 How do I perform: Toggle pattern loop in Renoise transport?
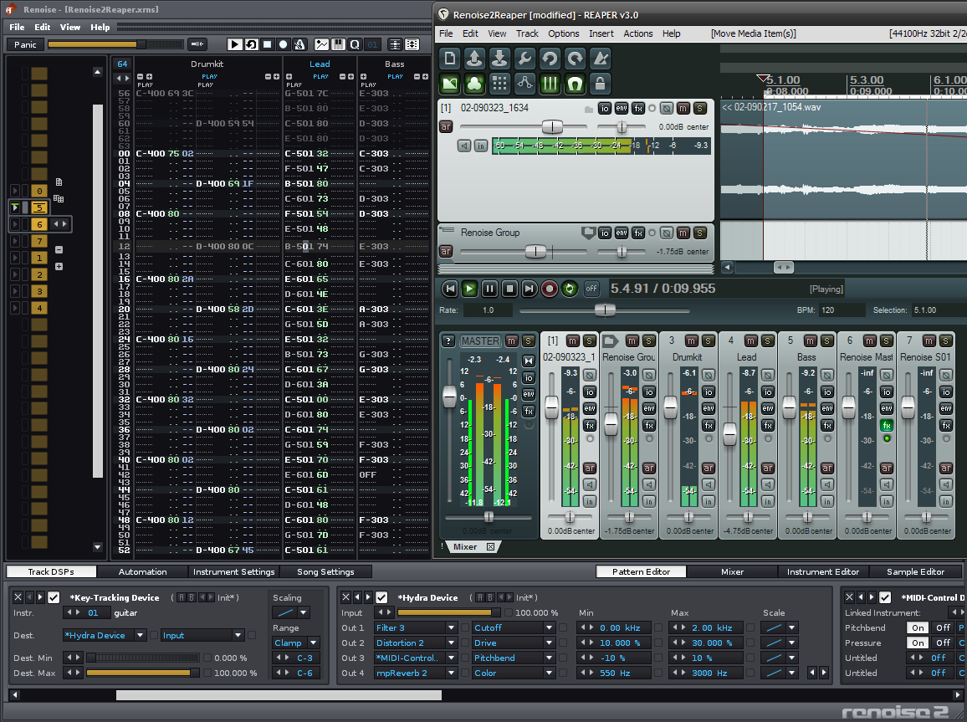pos(251,44)
